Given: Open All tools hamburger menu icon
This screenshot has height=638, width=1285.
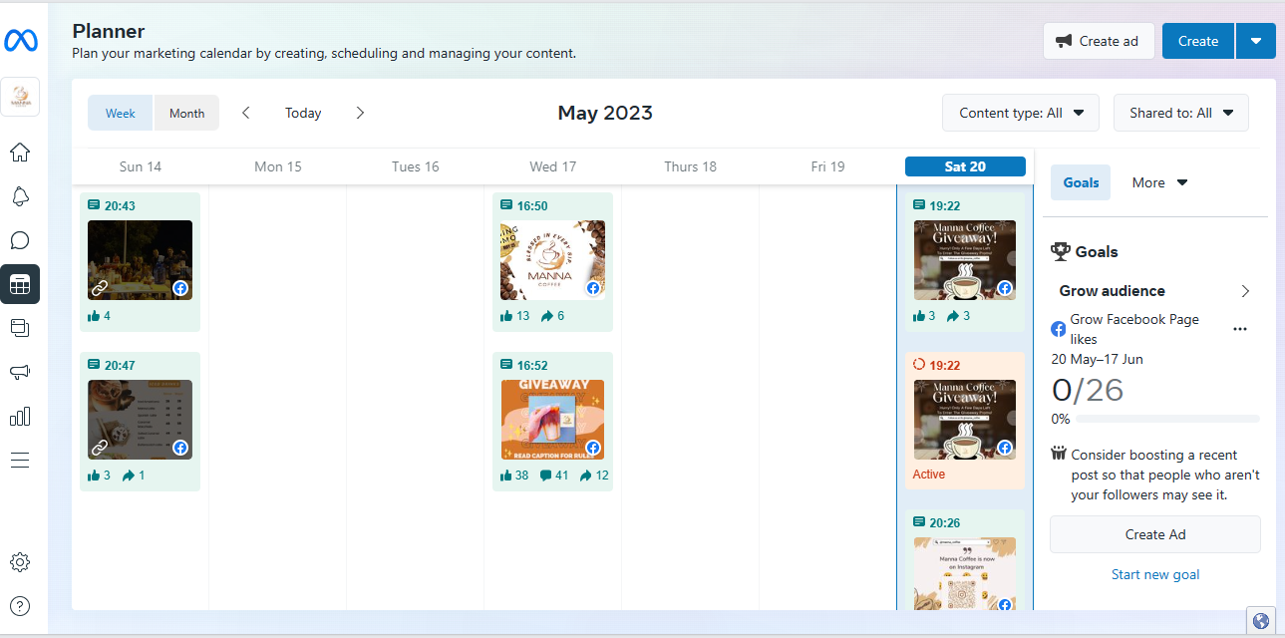Looking at the screenshot, I should tap(20, 460).
